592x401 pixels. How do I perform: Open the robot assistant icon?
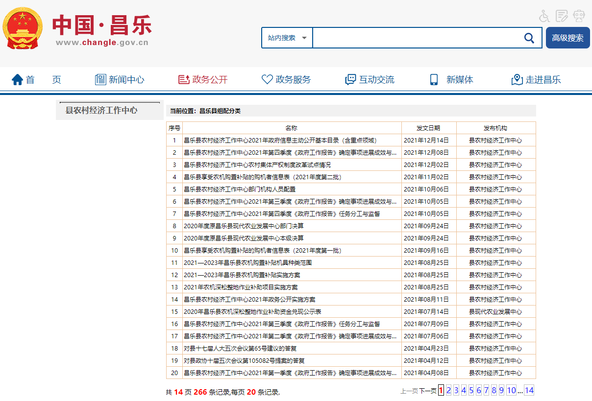579,16
